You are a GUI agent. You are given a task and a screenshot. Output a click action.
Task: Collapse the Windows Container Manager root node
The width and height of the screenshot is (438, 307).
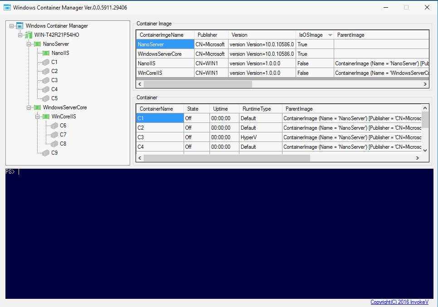[x=11, y=26]
